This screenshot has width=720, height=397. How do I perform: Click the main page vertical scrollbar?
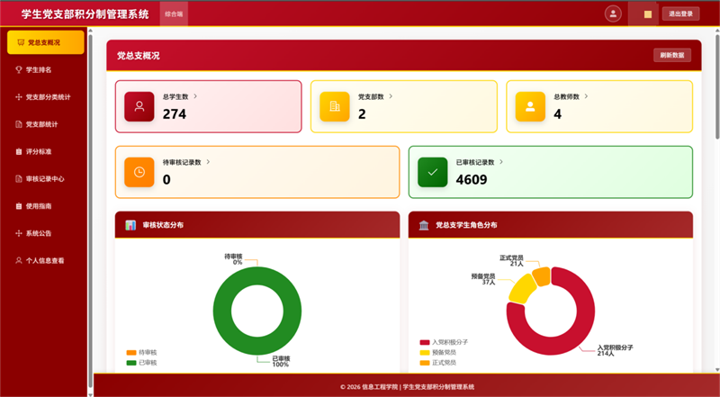pos(716,90)
